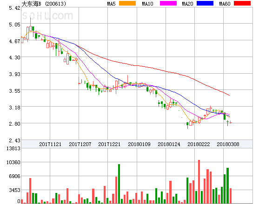Click the 13813 volume axis label
Screen dimensions: 279x204
pos(13,148)
